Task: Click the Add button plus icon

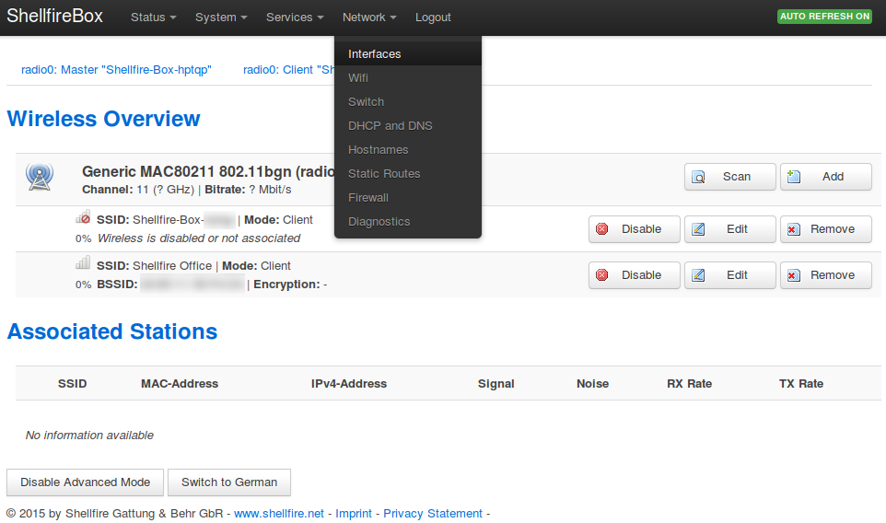Action: click(794, 177)
